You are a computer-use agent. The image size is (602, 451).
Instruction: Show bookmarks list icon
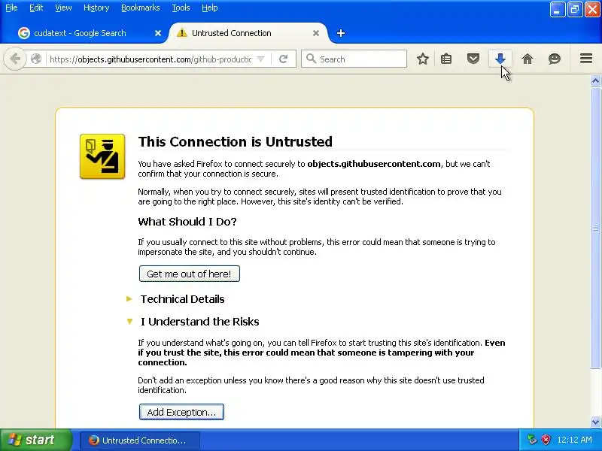pyautogui.click(x=446, y=59)
